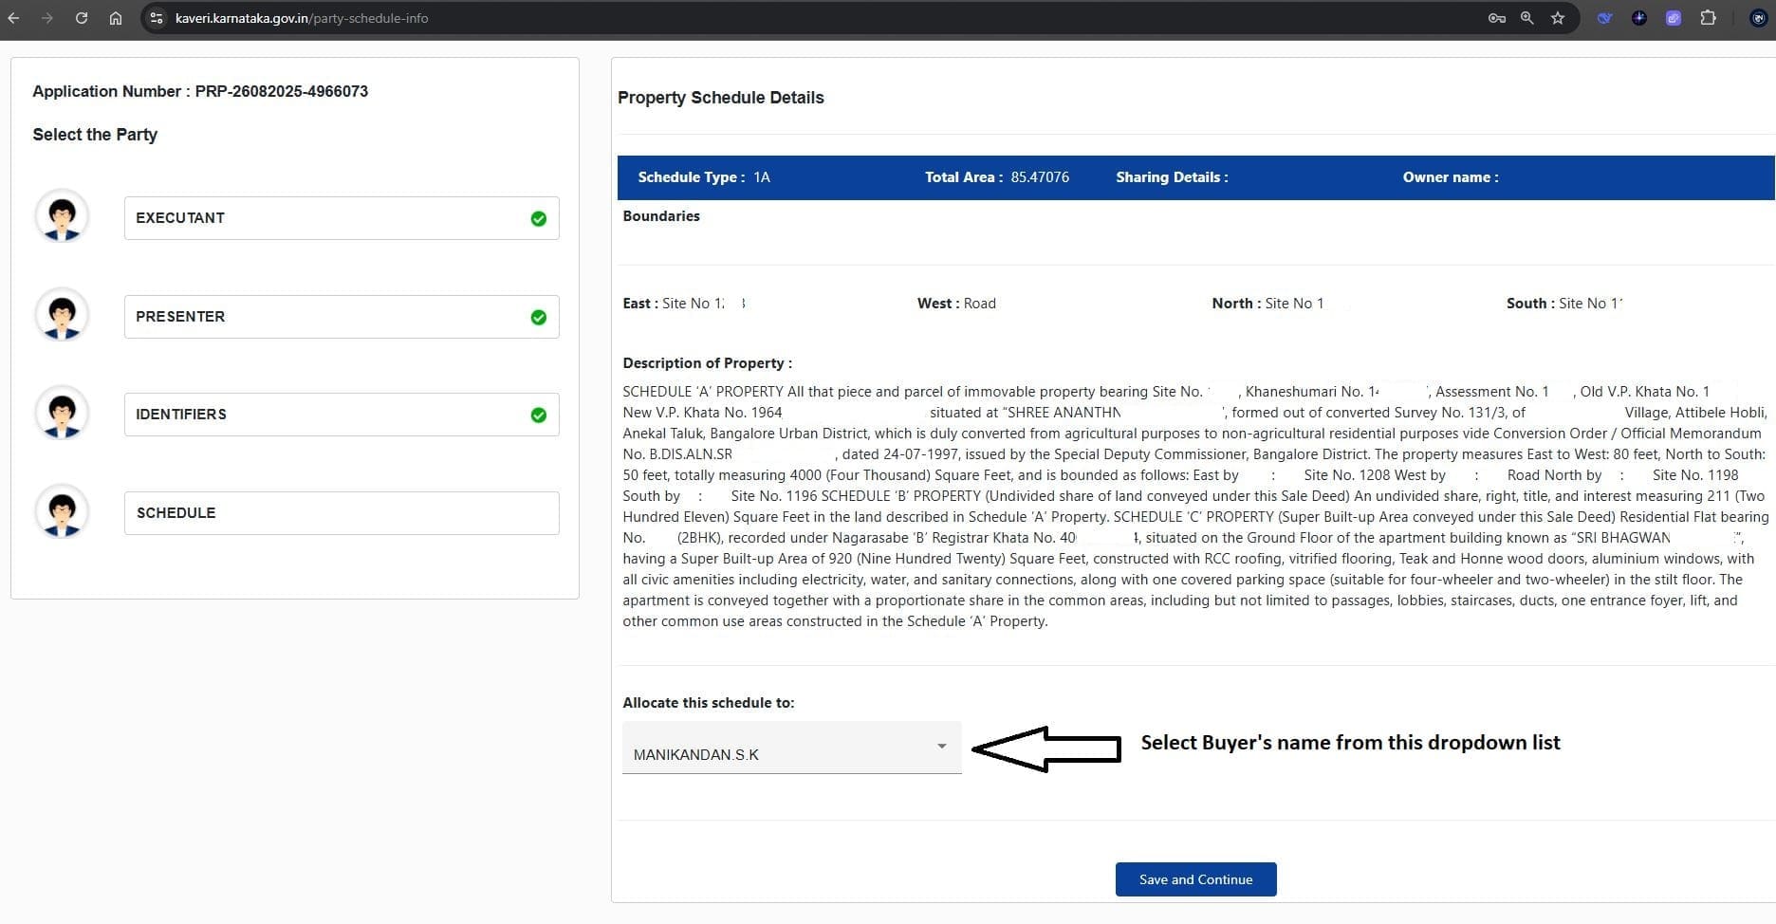The width and height of the screenshot is (1776, 924).
Task: Select the SCHEDULE party step
Action: [x=341, y=513]
